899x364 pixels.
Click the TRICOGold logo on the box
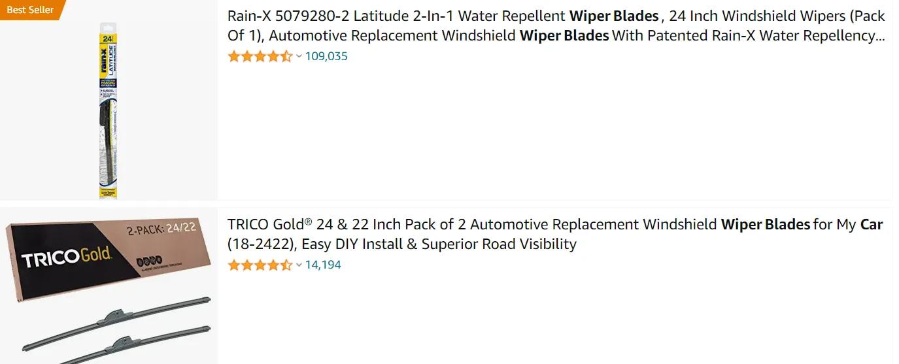(x=67, y=257)
